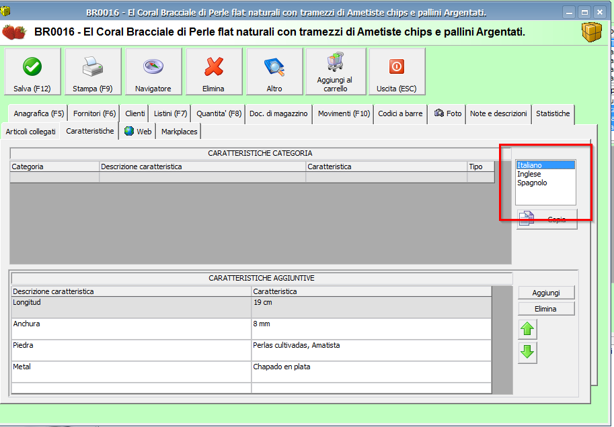The height and width of the screenshot is (427, 614).
Task: Close the BR0016 article window
Action: [x=599, y=12]
